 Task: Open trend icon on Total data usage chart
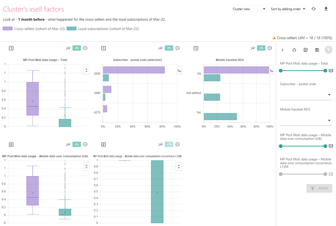[x=68, y=48]
